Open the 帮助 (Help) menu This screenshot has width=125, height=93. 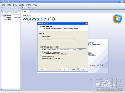(35, 5)
